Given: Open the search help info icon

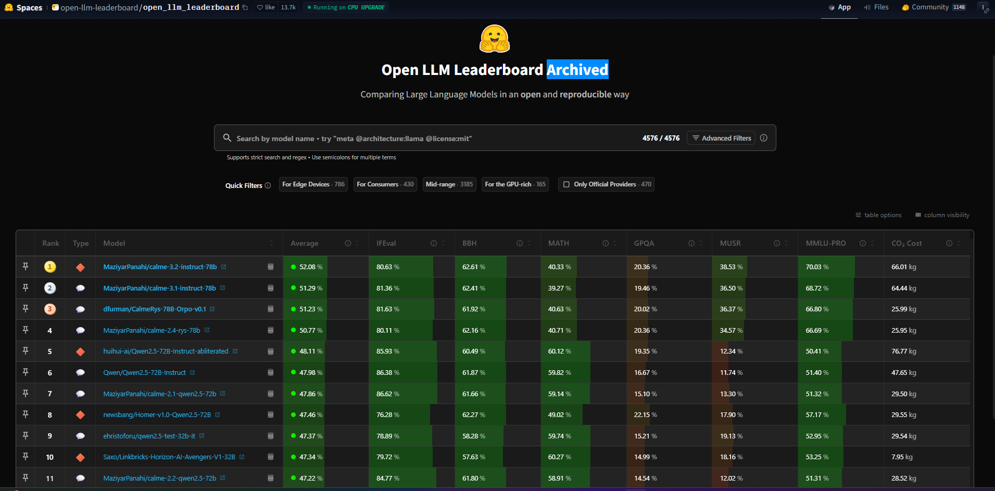Looking at the screenshot, I should 764,138.
